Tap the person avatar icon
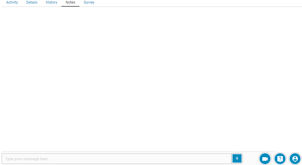The height and width of the screenshot is (165, 302). click(x=295, y=159)
